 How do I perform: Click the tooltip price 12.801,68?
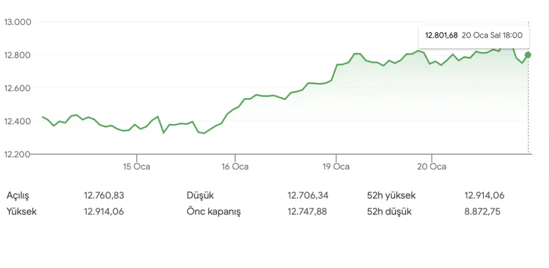(x=441, y=35)
